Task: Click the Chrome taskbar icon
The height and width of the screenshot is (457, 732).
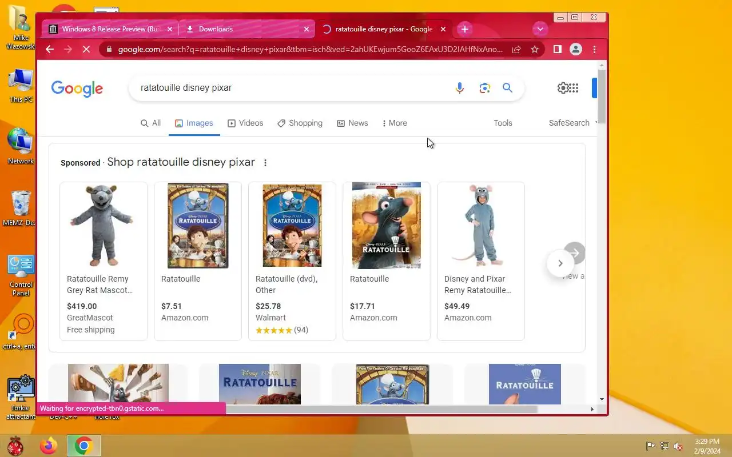Action: (84, 446)
